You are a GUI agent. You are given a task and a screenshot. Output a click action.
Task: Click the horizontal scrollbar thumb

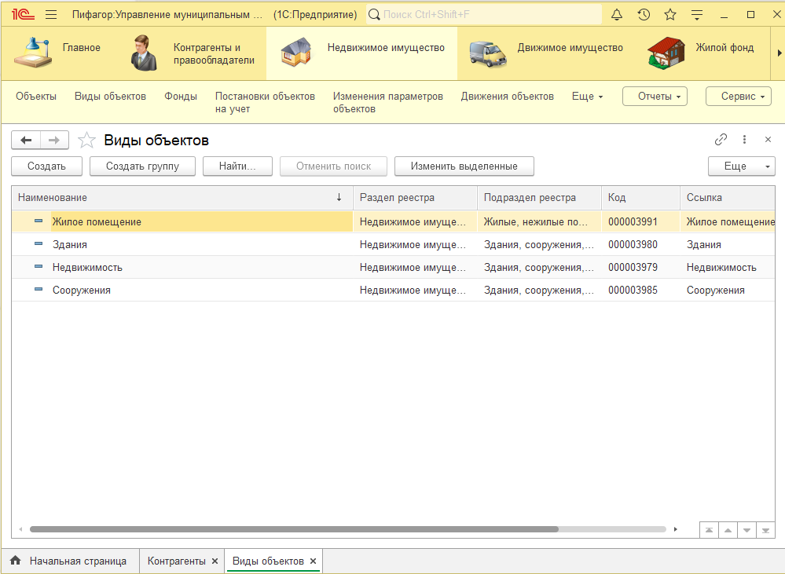click(x=294, y=529)
